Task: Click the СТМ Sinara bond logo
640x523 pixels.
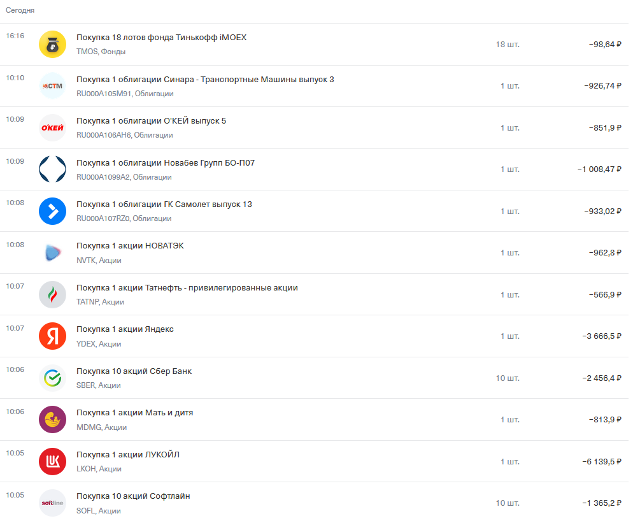Action: [52, 86]
